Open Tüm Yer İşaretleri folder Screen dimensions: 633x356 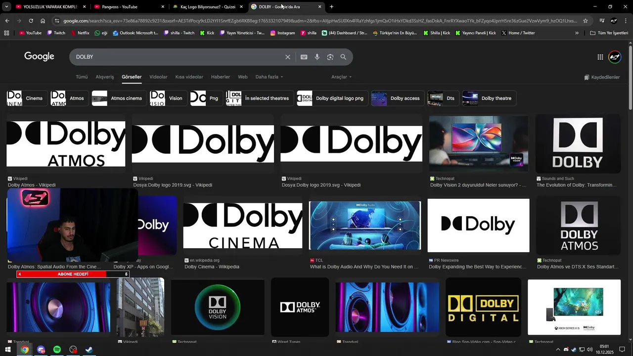609,33
